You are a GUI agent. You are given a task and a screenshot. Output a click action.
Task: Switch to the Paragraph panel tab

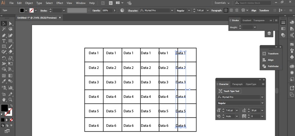237,84
